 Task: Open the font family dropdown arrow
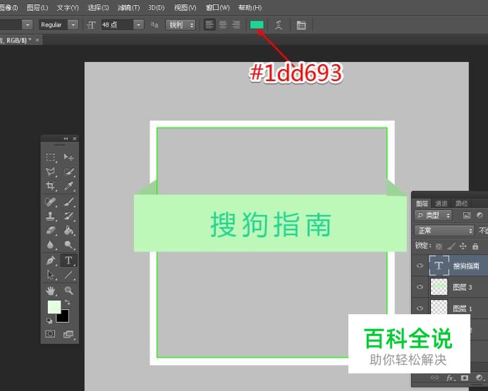click(28, 25)
